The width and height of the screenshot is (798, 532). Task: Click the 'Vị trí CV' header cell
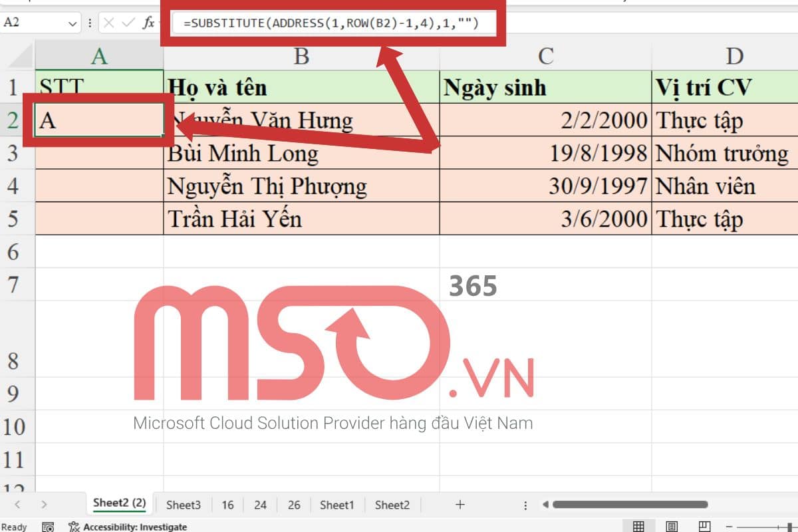coord(725,87)
